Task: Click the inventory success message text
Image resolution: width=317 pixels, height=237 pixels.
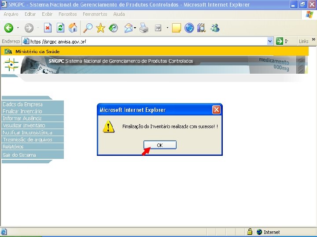Action: (170, 126)
